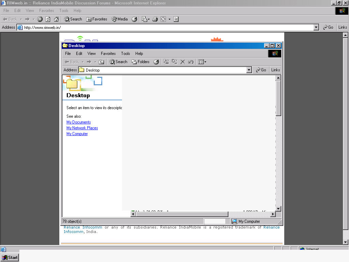Open Help menu in the Desktop window
This screenshot has height=262, width=349.
click(x=139, y=54)
